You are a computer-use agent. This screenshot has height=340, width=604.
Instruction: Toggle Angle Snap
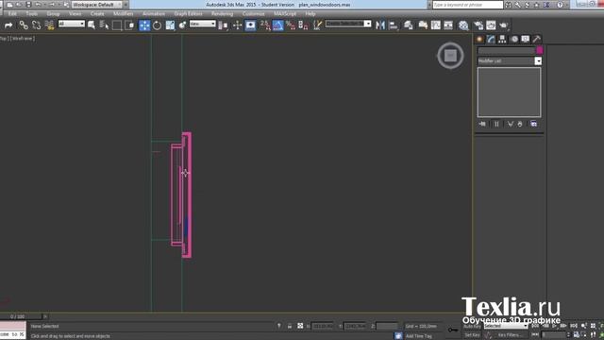click(x=277, y=25)
